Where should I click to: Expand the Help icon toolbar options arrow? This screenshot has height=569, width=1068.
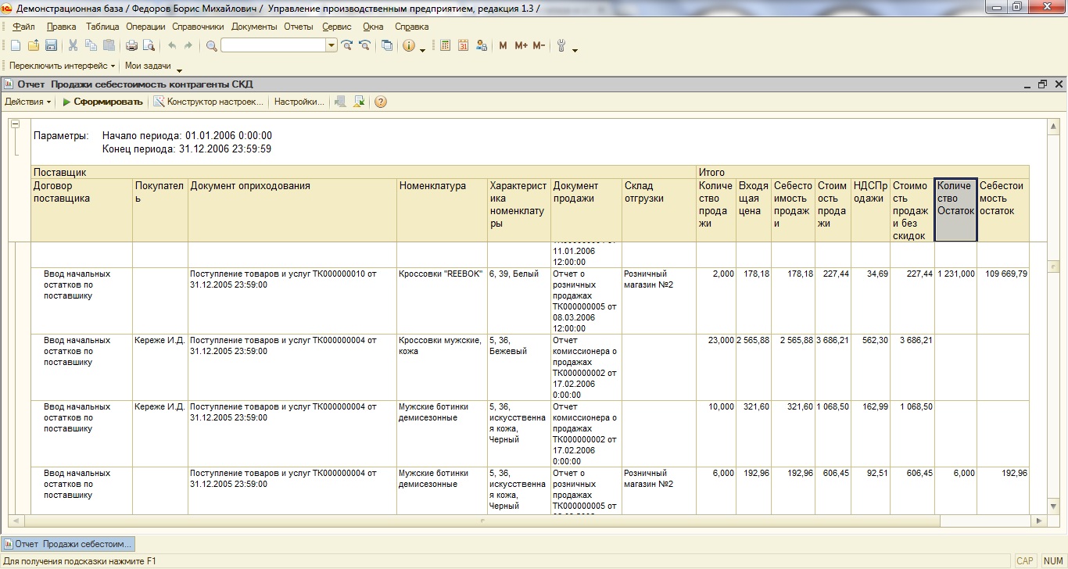tap(423, 50)
